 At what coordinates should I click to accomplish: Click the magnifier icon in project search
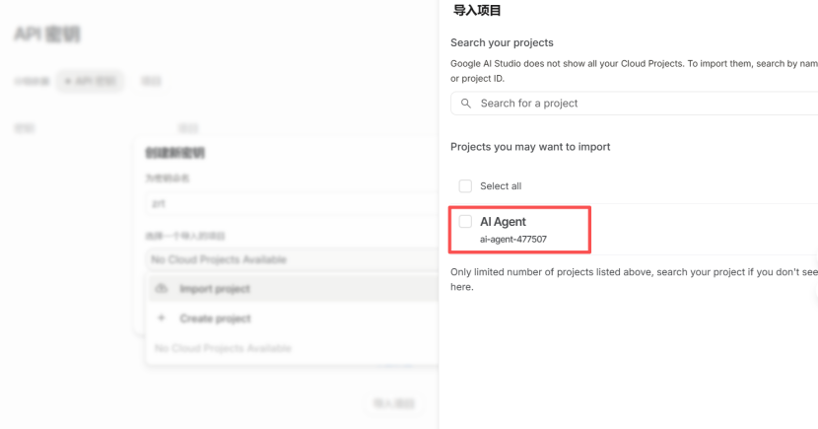point(466,104)
